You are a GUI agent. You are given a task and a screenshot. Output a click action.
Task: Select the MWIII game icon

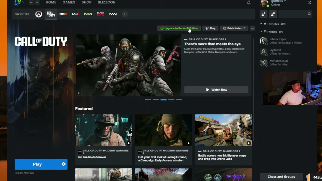coord(76,14)
